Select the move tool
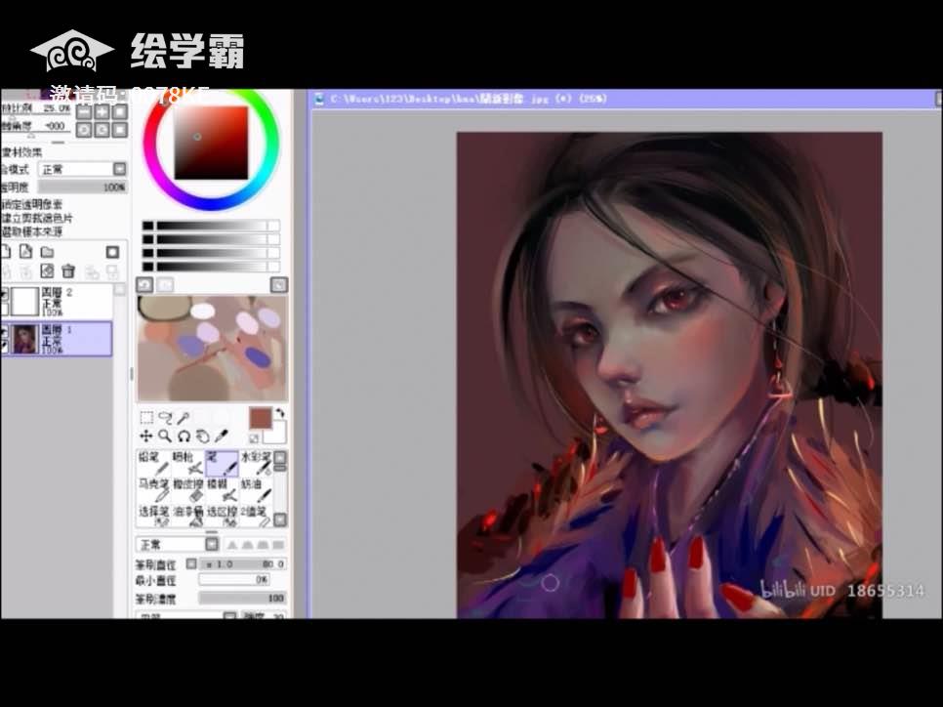943x707 pixels. (x=146, y=436)
